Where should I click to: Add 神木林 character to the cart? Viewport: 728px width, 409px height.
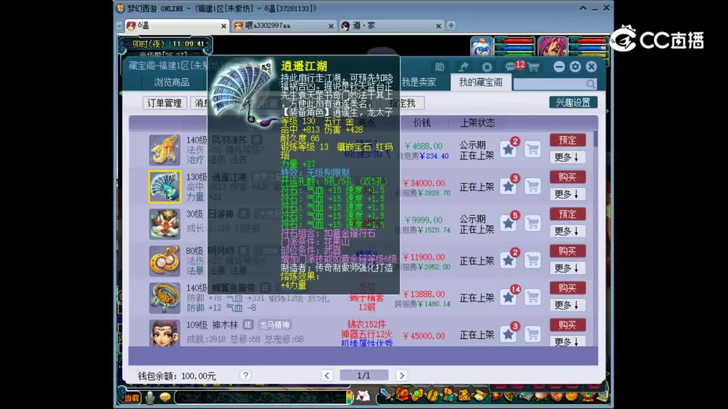532,334
